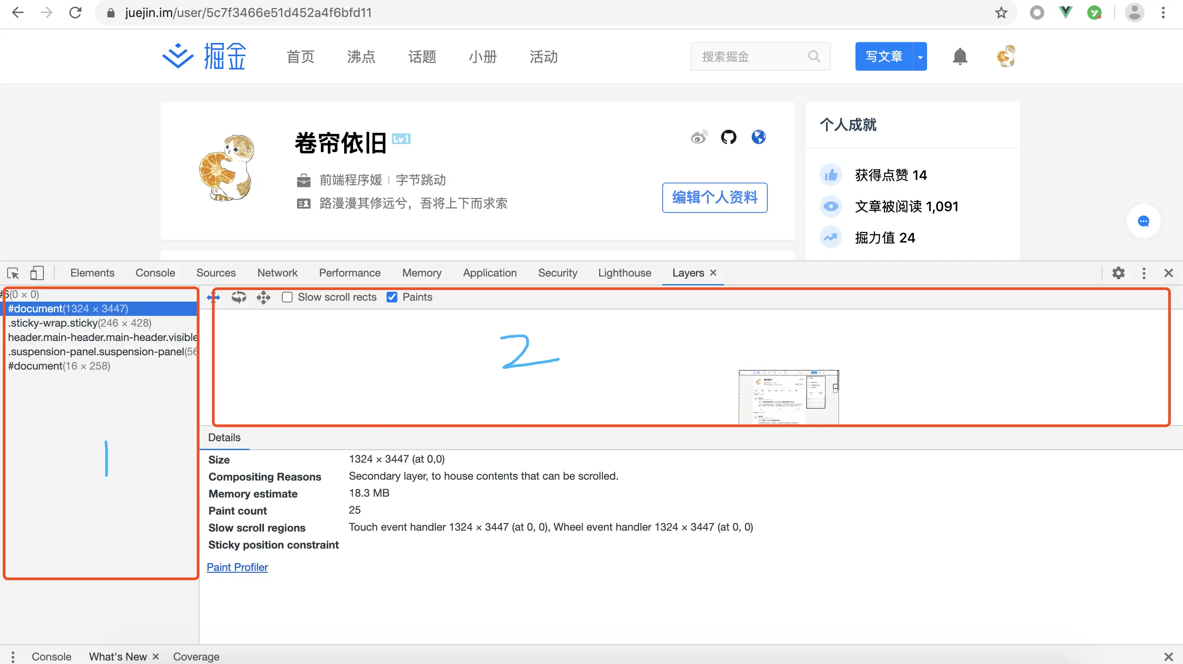Open the drawer three-dot menu beside Console
The image size is (1183, 664).
[13, 656]
